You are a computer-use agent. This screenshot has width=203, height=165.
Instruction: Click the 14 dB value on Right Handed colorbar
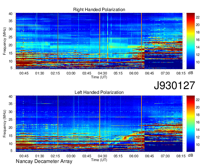pyautogui.click(x=198, y=47)
